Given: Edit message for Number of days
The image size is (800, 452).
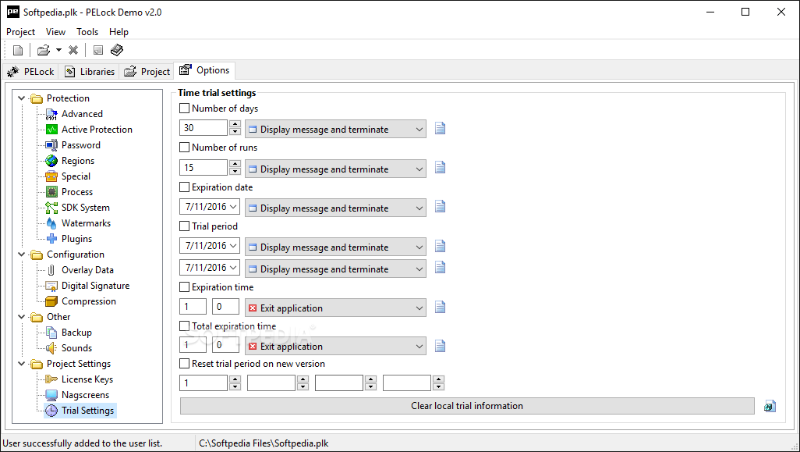Looking at the screenshot, I should (441, 129).
